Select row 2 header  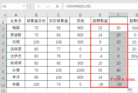click(x=3, y=28)
